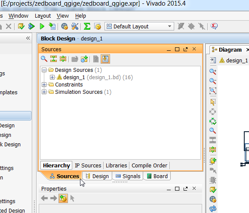Click the Diagram left-panel toggle arrow icon
The width and height of the screenshot is (249, 213).
(x=213, y=60)
